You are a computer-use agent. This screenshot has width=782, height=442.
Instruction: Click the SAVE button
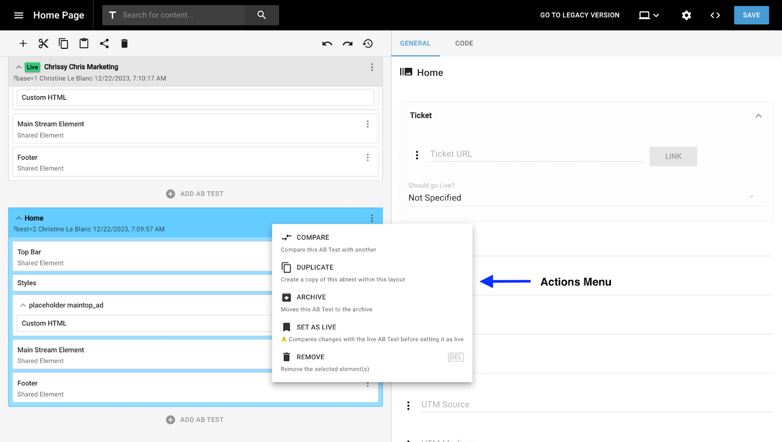(751, 15)
